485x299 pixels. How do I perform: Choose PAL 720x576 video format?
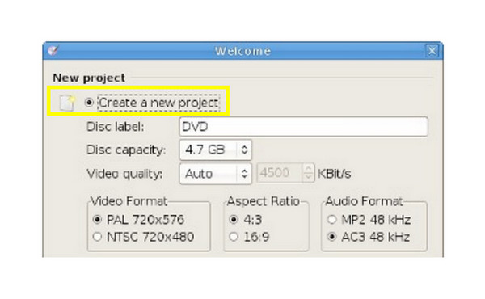coord(98,220)
